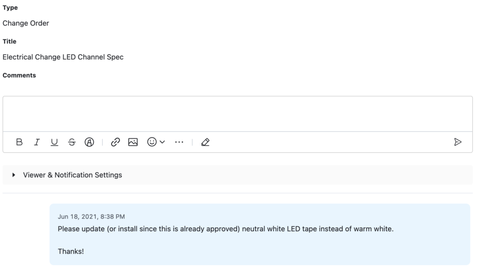Send the comment with arrow icon
This screenshot has height=279, width=479.
point(458,142)
